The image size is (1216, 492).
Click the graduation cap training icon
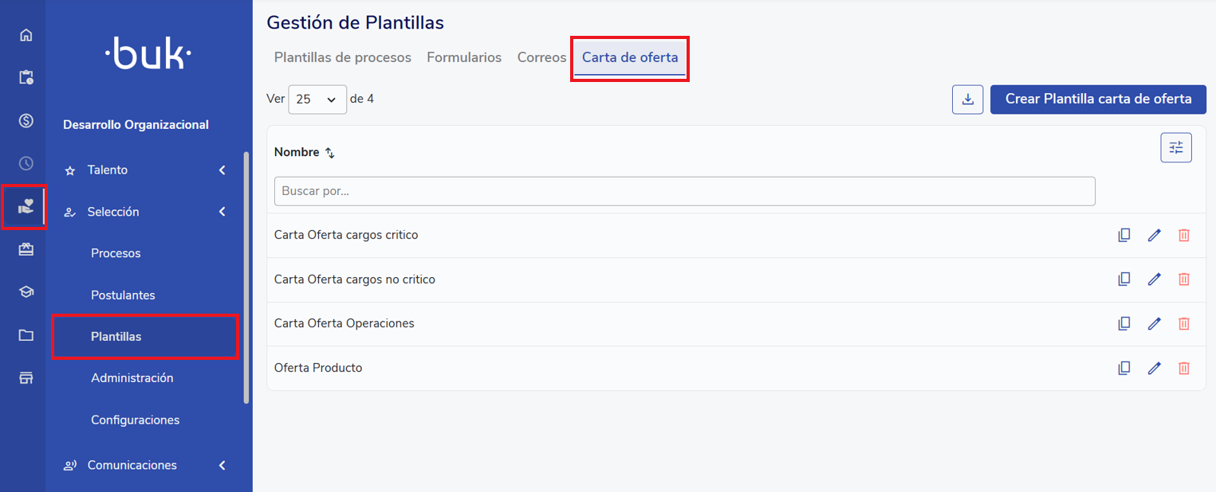point(26,292)
